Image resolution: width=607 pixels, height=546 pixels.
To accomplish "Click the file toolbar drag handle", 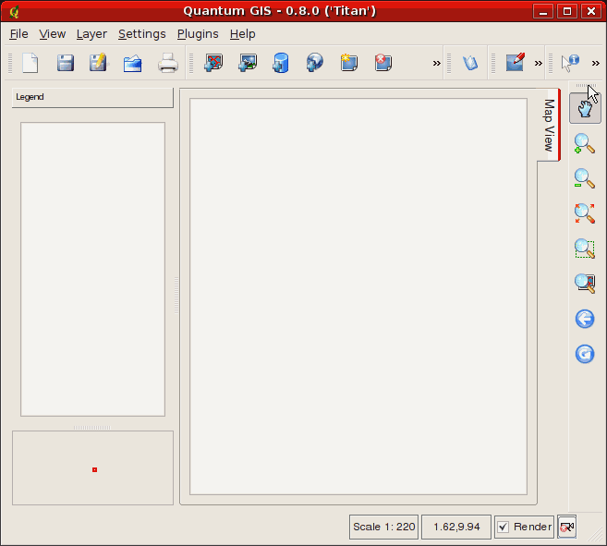I will tap(10, 63).
